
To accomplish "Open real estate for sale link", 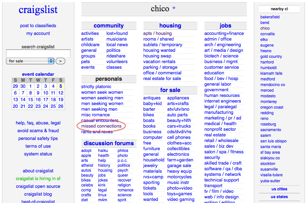I will pos(162,79).
